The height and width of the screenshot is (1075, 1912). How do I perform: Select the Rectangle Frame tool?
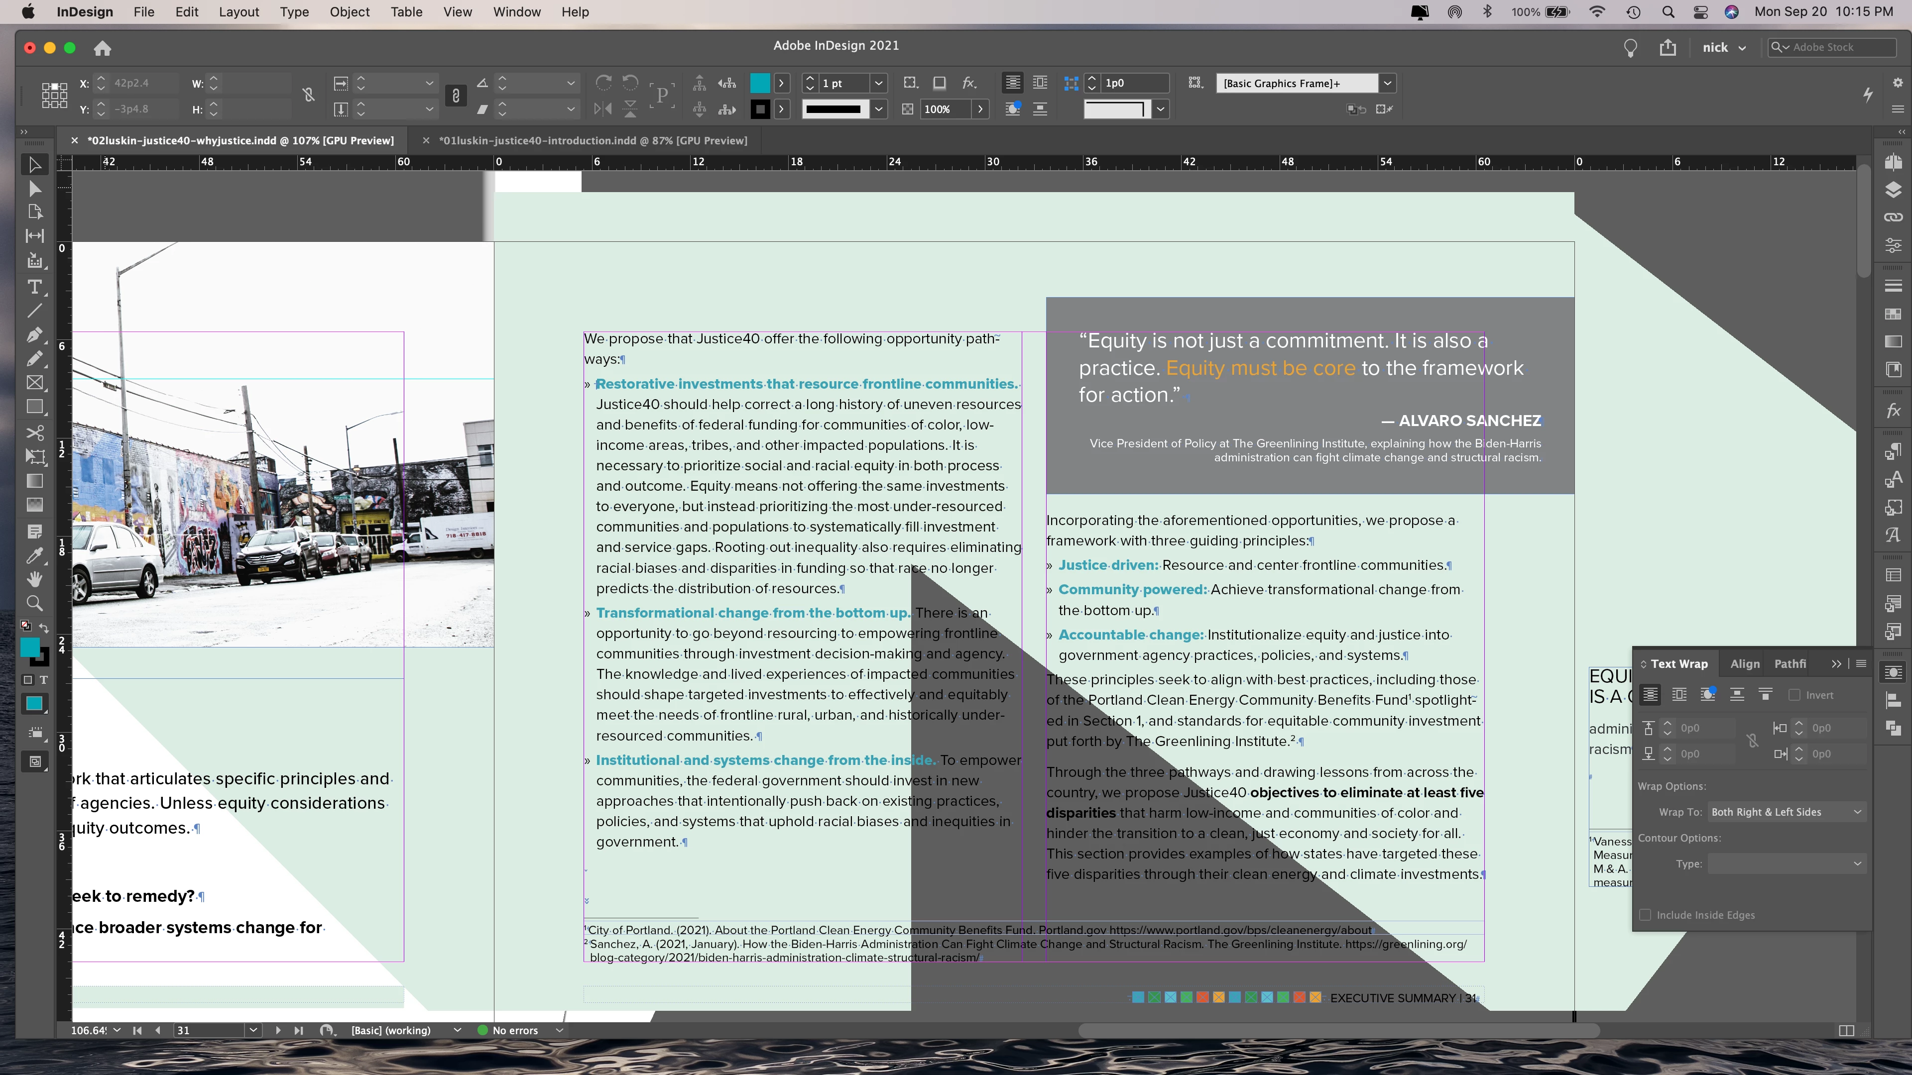[x=34, y=383]
